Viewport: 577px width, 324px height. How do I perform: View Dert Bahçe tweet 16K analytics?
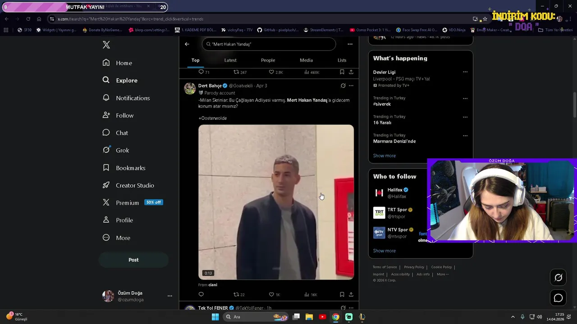click(x=311, y=294)
